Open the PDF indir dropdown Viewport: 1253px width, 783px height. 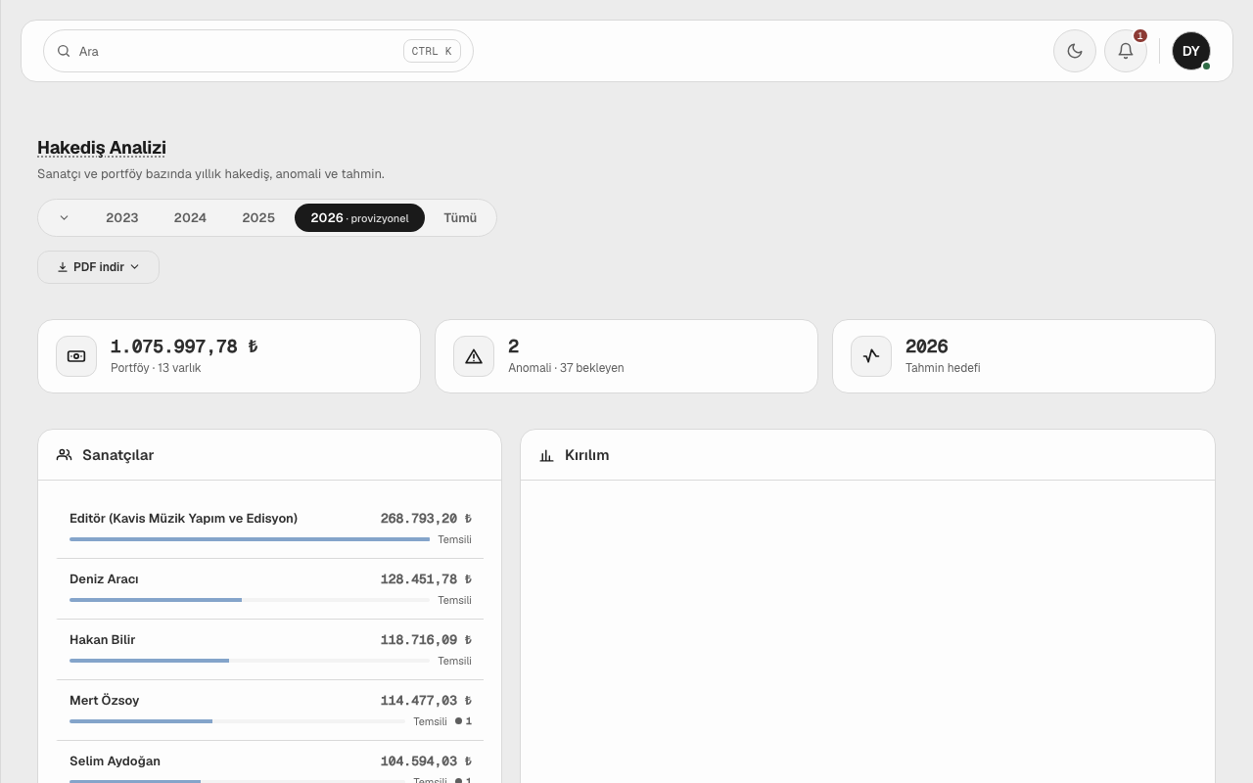pyautogui.click(x=98, y=267)
